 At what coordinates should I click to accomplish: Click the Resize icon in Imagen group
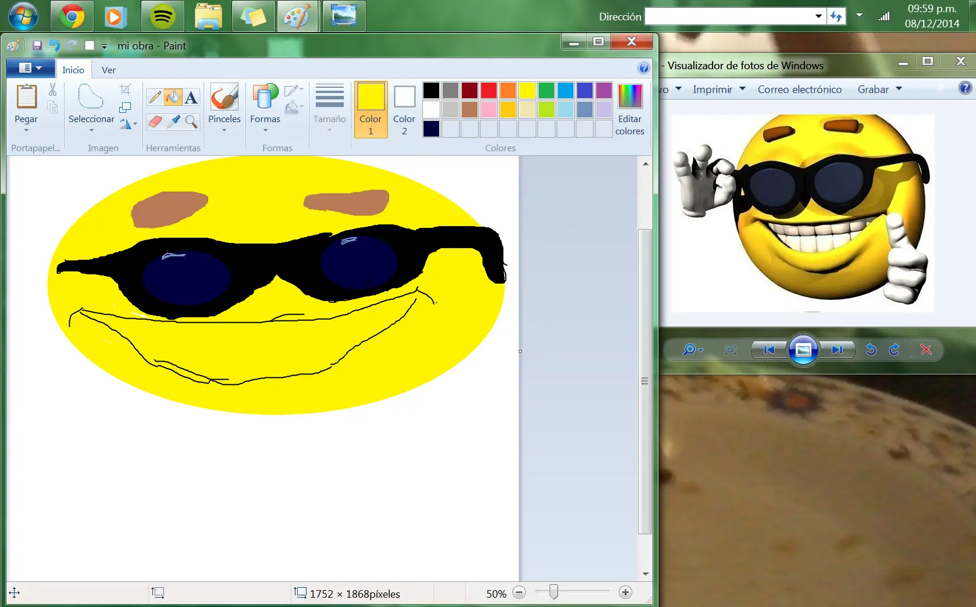pyautogui.click(x=125, y=107)
